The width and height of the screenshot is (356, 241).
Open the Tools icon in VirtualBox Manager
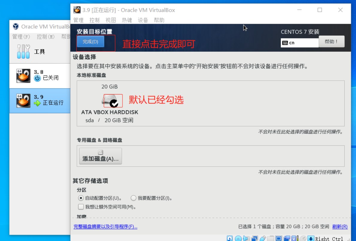point(23,52)
